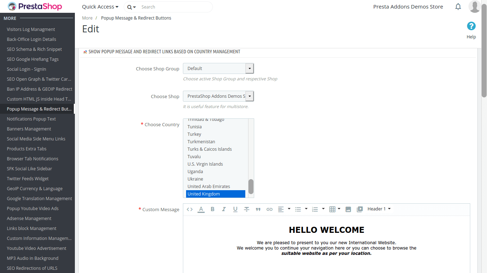Image resolution: width=487 pixels, height=273 pixels.
Task: Open the Choose Shop dropdown
Action: click(x=218, y=96)
